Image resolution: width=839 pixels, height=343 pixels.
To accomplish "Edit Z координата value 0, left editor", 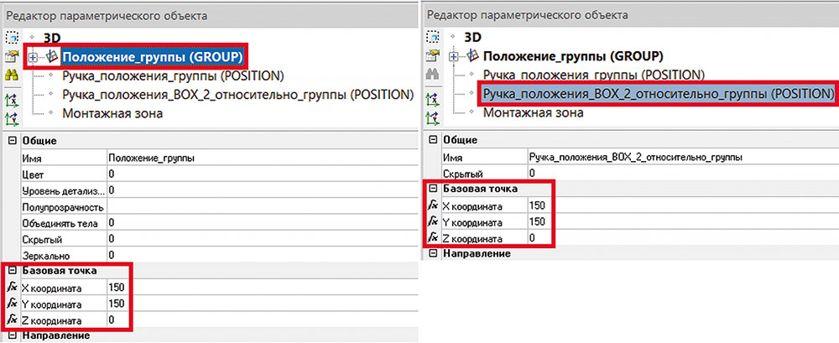I will [261, 320].
